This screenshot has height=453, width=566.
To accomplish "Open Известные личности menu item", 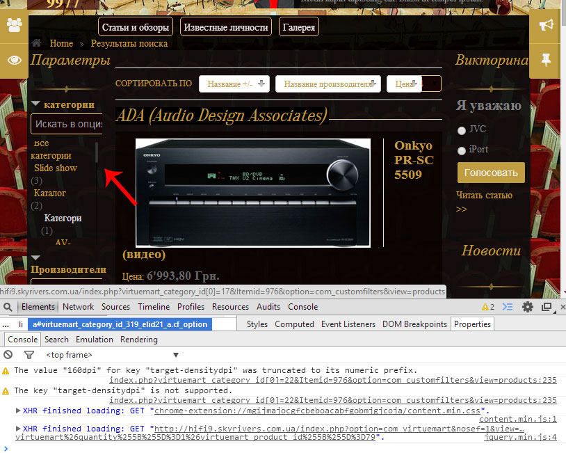I will click(x=225, y=27).
